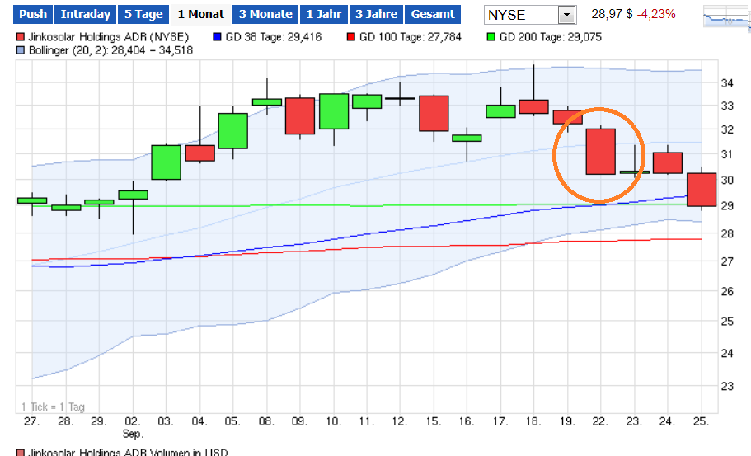
Task: Click the GD 100 Tage: 27,784 label
Action: click(x=411, y=37)
